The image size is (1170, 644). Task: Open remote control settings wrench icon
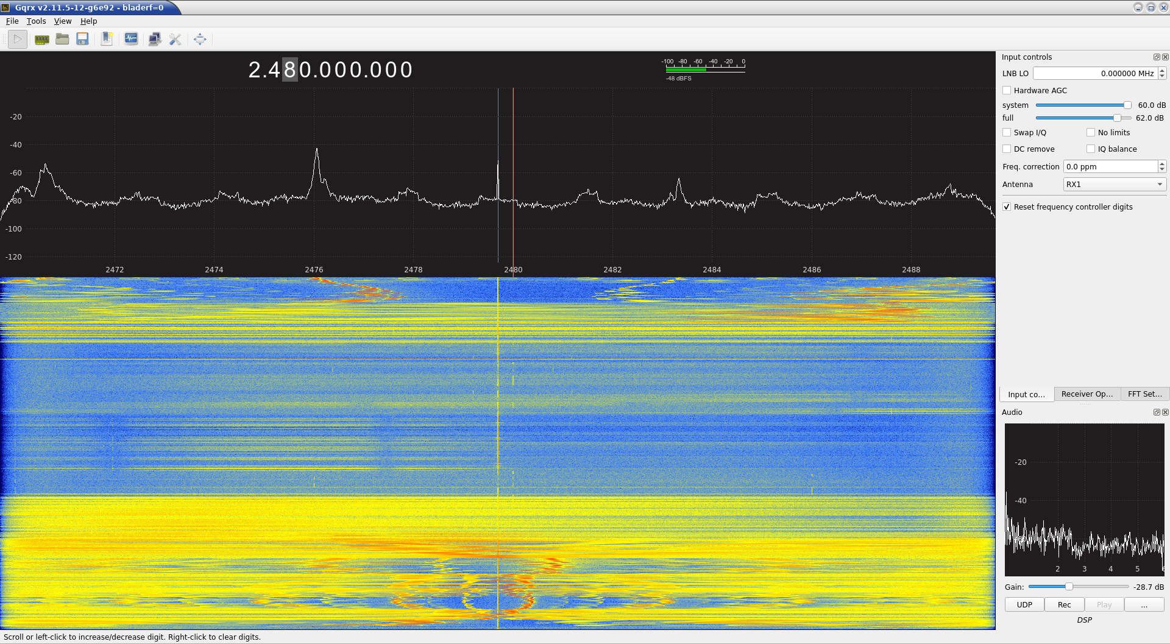pos(175,39)
